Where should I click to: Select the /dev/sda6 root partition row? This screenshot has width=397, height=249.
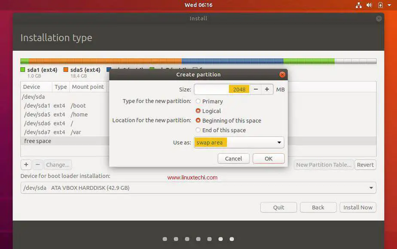65,123
